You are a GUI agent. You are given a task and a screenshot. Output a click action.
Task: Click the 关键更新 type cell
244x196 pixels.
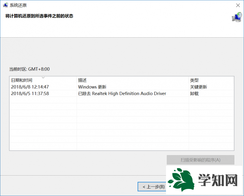(x=198, y=87)
